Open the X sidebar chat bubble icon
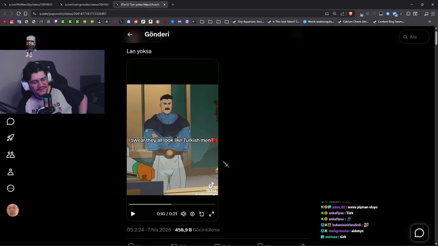 11,122
